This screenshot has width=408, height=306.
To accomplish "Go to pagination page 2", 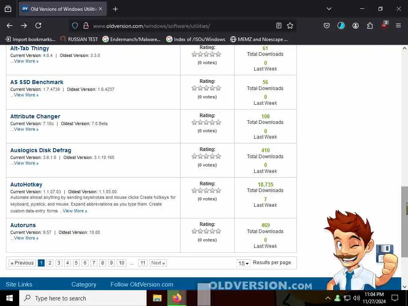I will tap(50, 263).
